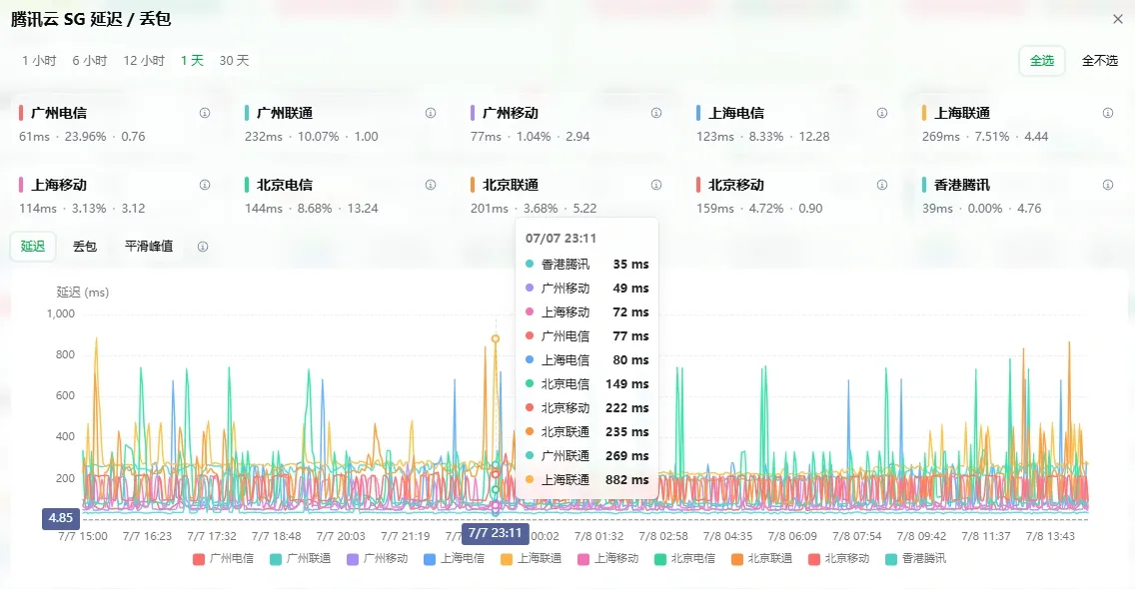Toggle the 上海移动 node card
The image size is (1135, 589).
pyautogui.click(x=115, y=196)
